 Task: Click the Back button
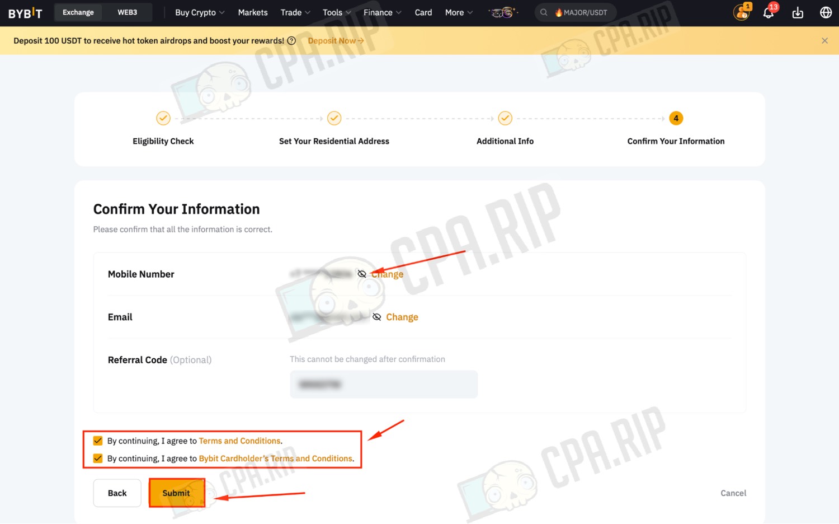pyautogui.click(x=117, y=493)
